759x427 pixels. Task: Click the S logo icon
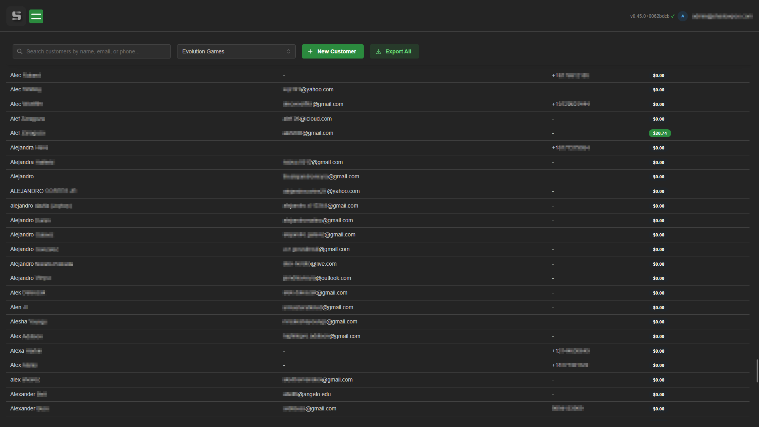pyautogui.click(x=16, y=16)
